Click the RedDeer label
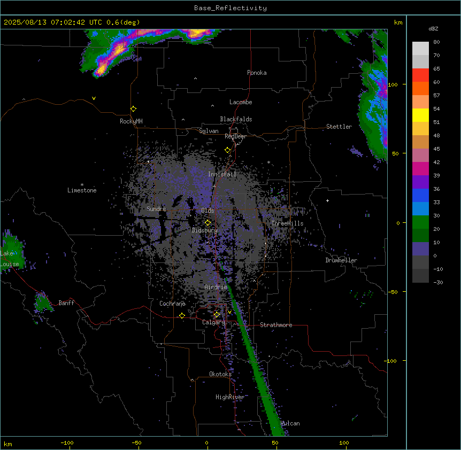 click(235, 136)
